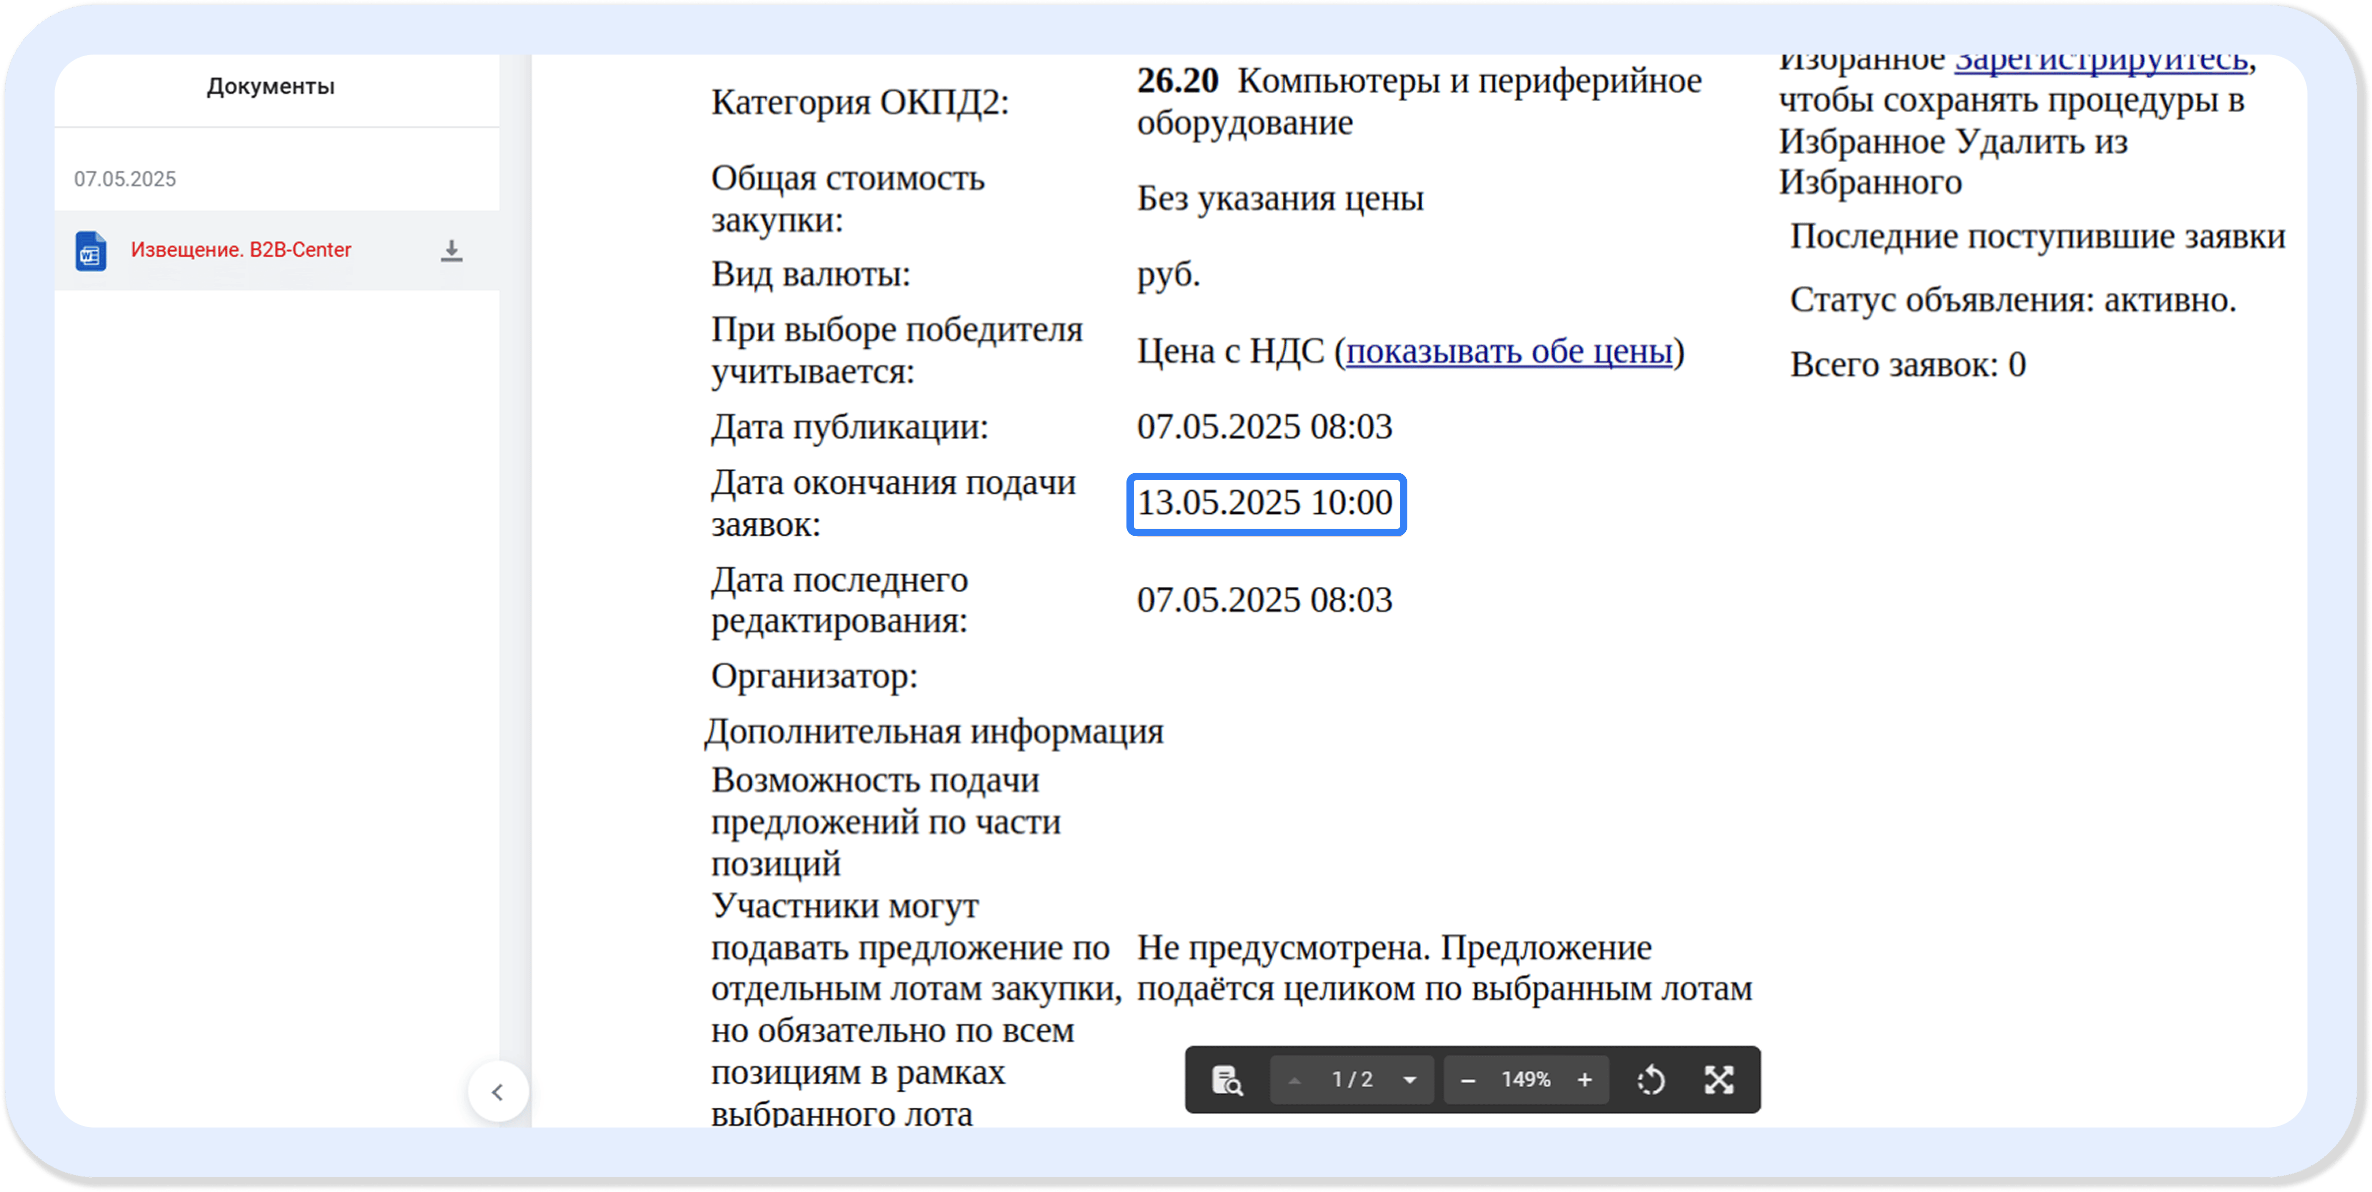This screenshot has width=2372, height=1192.
Task: Click the Word document file icon
Action: pos(90,251)
